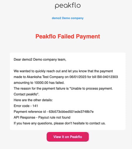The width and height of the screenshot is (132, 149).
Task: Click the API Response Payout rule not found line
Action: 42,117
